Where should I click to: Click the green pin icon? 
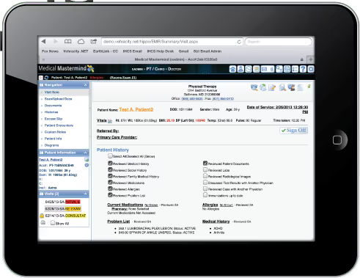[x=309, y=87]
